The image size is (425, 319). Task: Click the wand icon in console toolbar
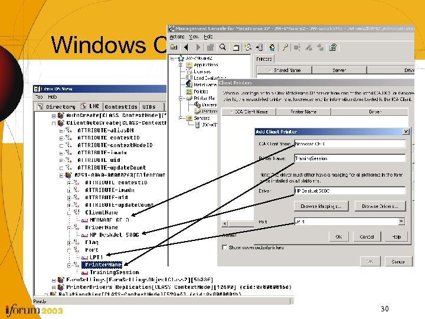pos(285,47)
